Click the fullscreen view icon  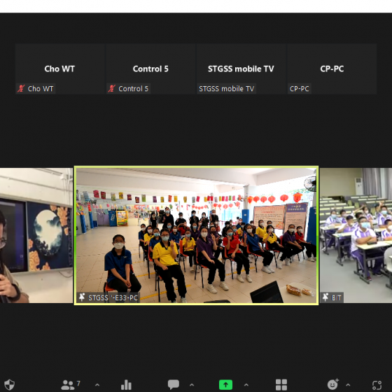point(377,385)
